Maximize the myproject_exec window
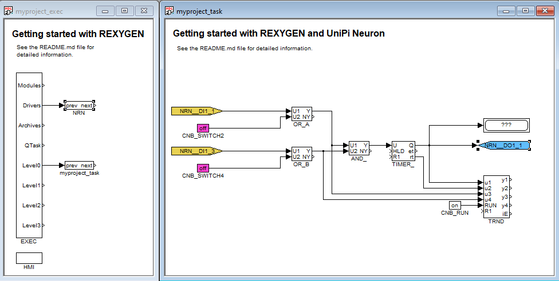This screenshot has width=559, height=281. click(x=124, y=11)
